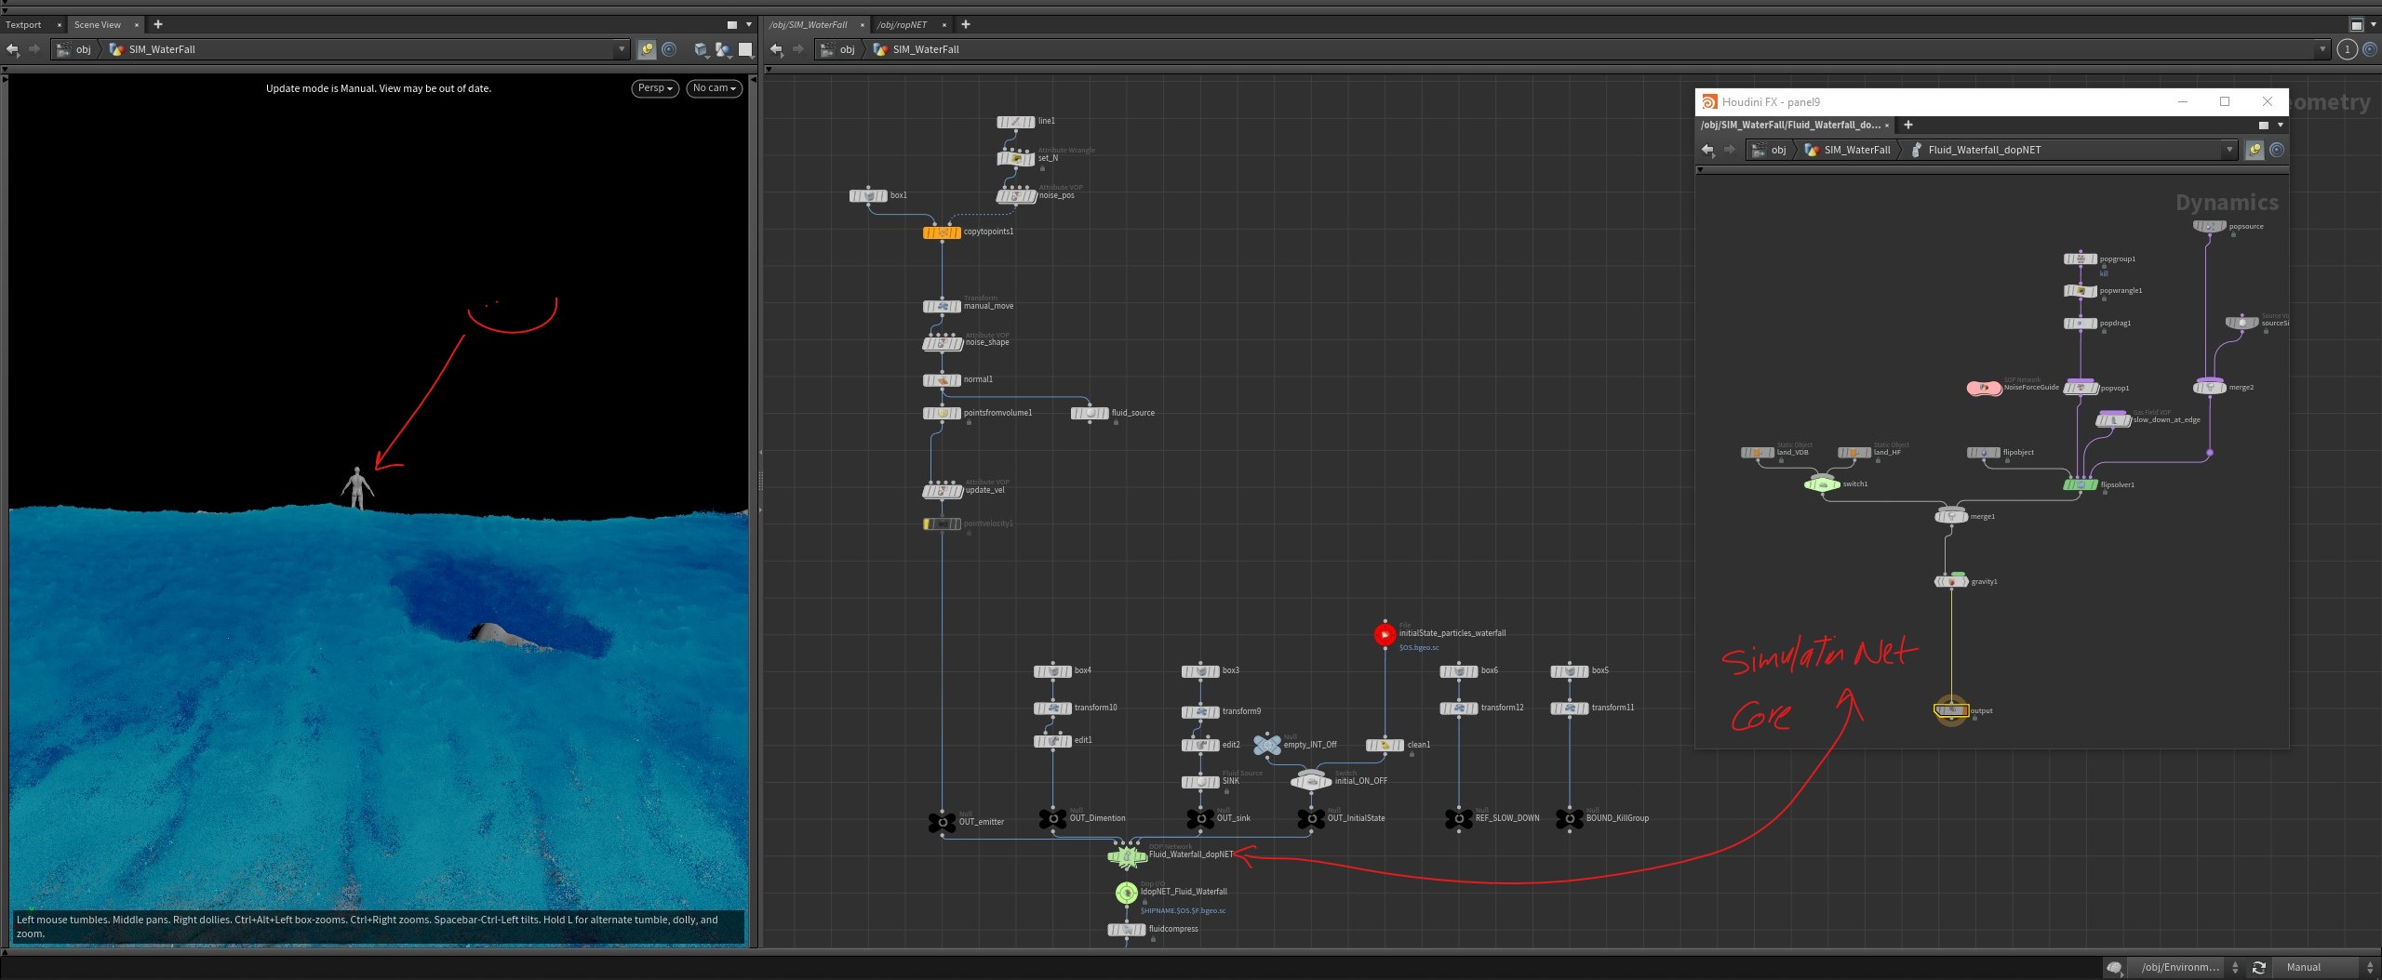This screenshot has height=980, width=2382.
Task: Select the OUT_emitter null node
Action: coord(942,822)
